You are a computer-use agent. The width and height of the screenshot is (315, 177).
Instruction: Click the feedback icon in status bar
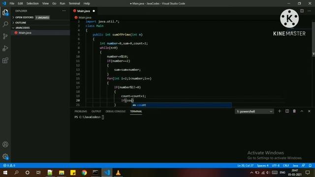coord(303,166)
